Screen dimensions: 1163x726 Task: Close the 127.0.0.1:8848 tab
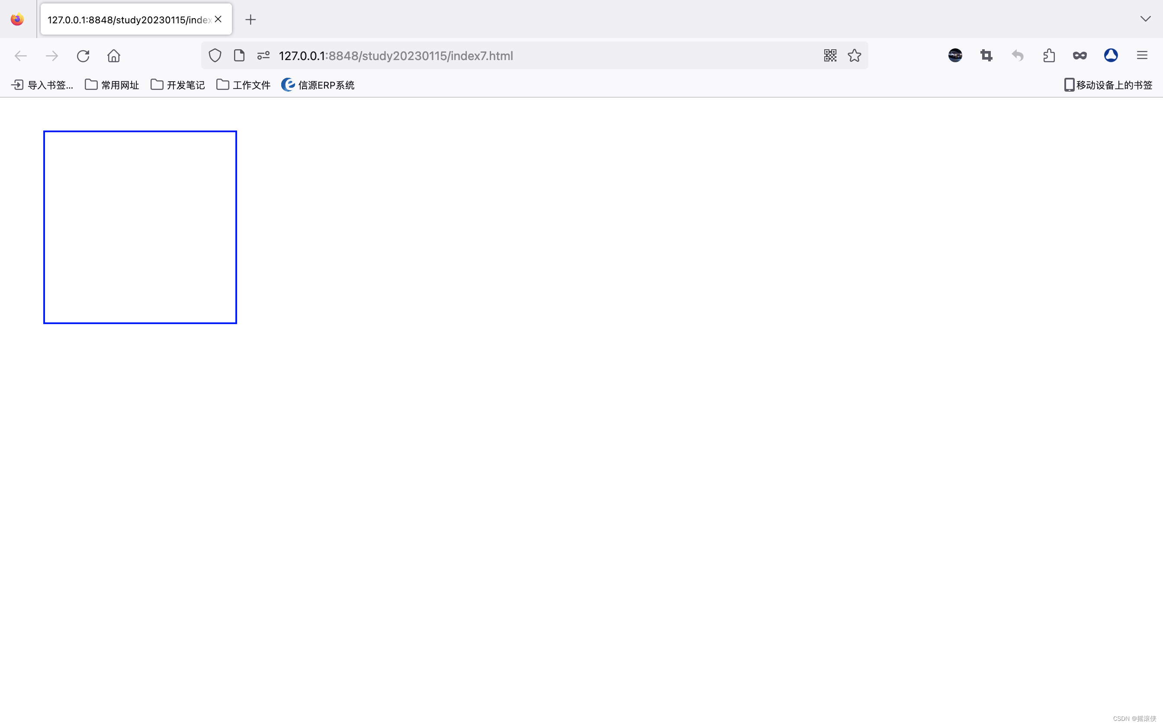pos(218,19)
